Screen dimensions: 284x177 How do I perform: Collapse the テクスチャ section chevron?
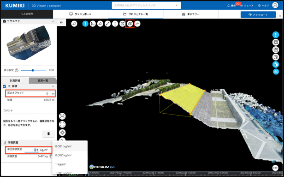(x=53, y=21)
